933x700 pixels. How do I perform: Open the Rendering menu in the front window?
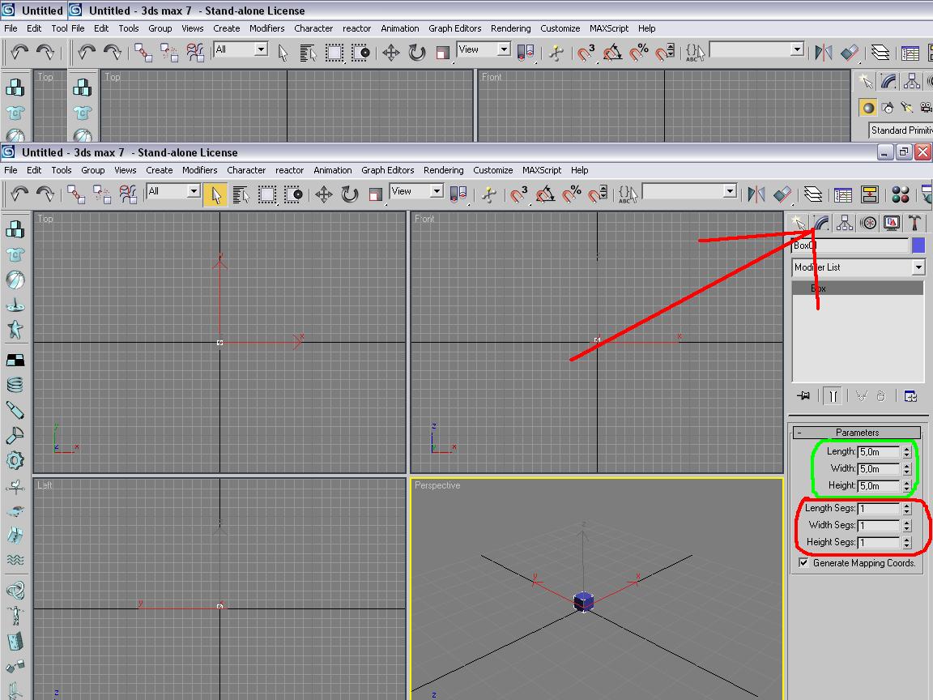point(443,170)
